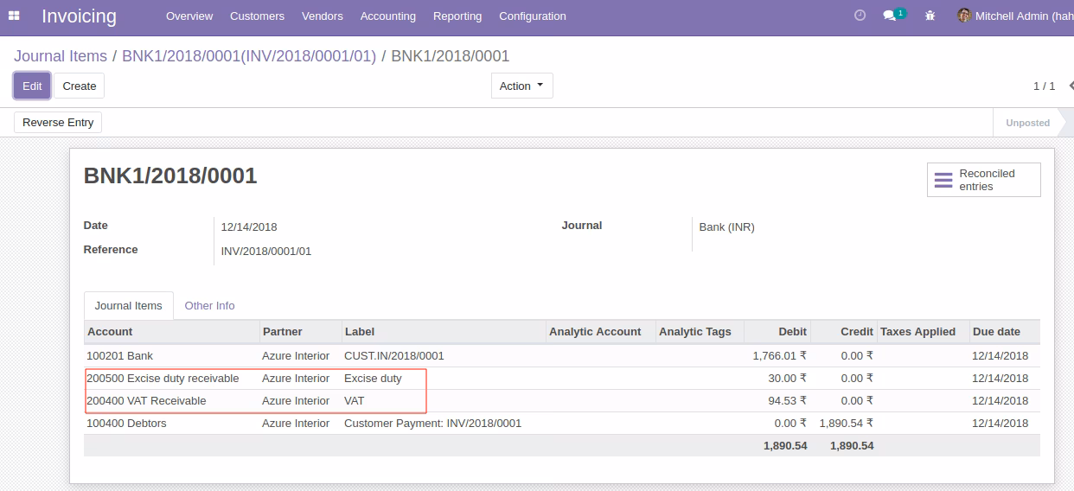Click the Reconciled entries button
Image resolution: width=1074 pixels, height=491 pixels.
coord(984,180)
